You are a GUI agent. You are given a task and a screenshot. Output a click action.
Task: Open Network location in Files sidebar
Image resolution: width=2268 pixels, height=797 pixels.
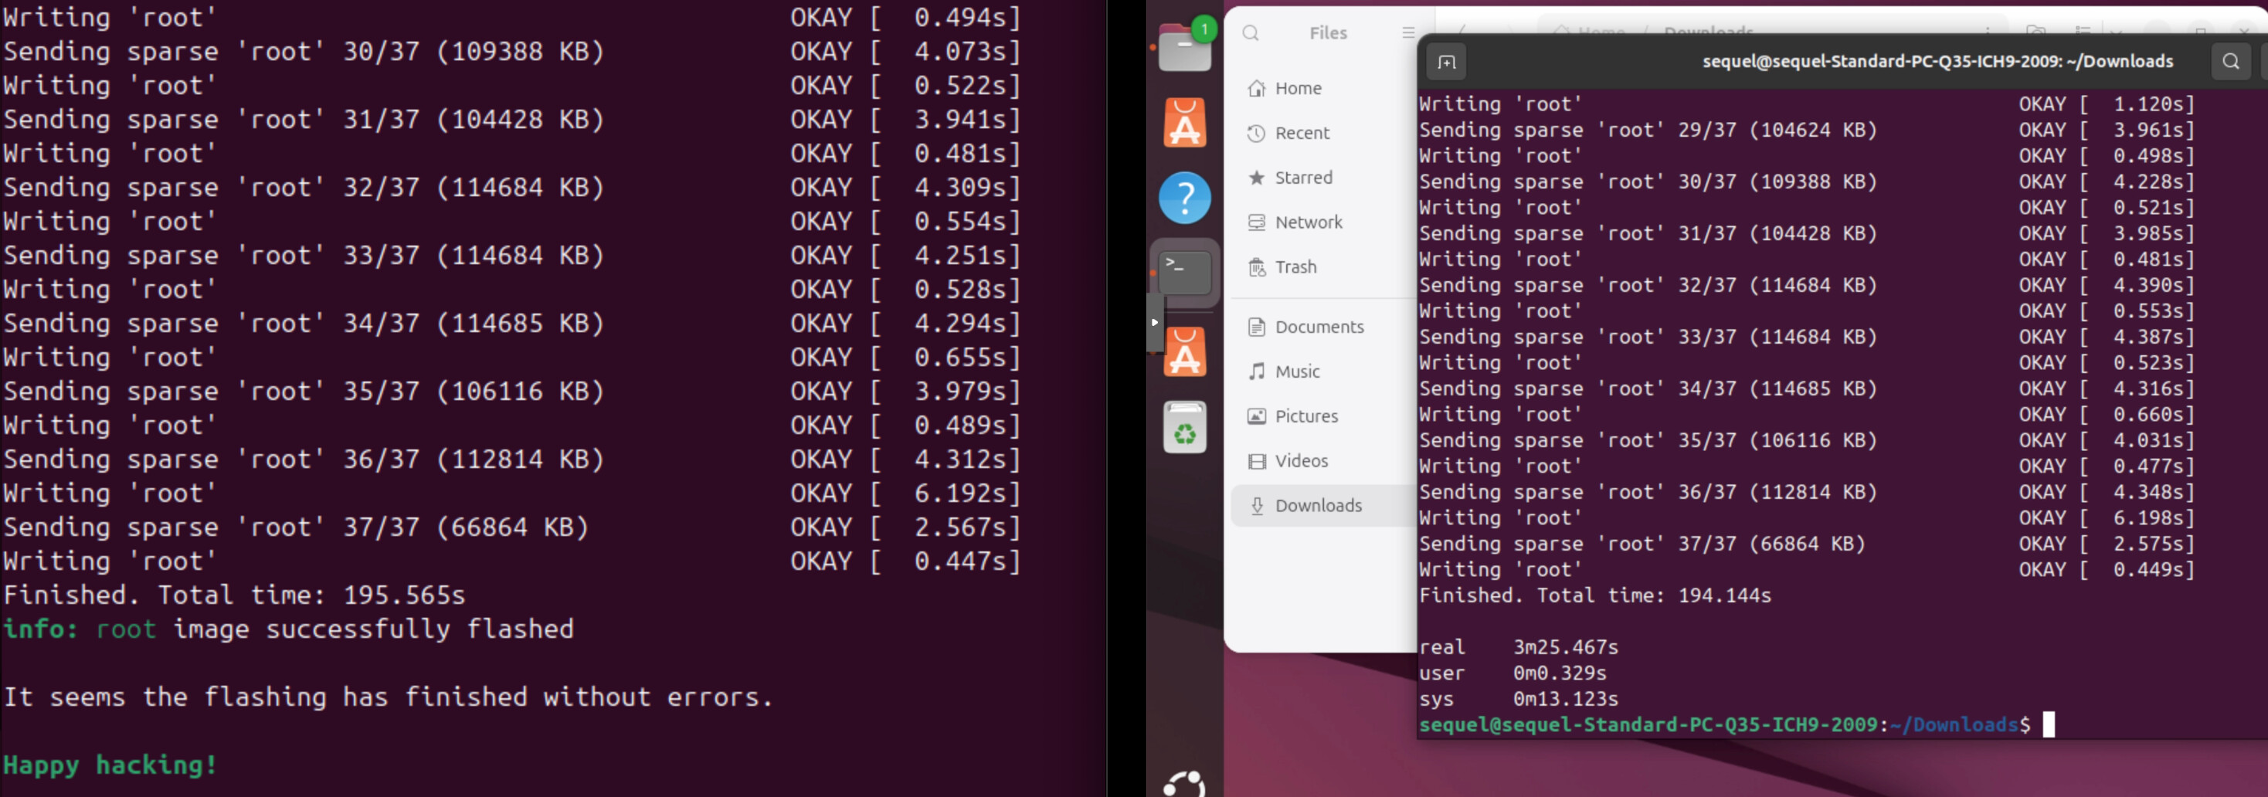1308,223
